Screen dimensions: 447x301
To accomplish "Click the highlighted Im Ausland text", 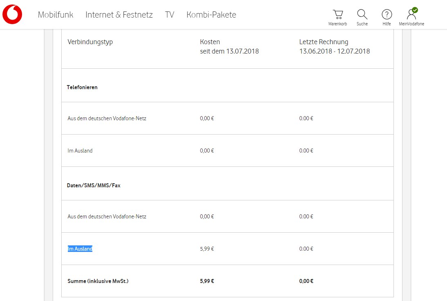I will click(x=80, y=249).
